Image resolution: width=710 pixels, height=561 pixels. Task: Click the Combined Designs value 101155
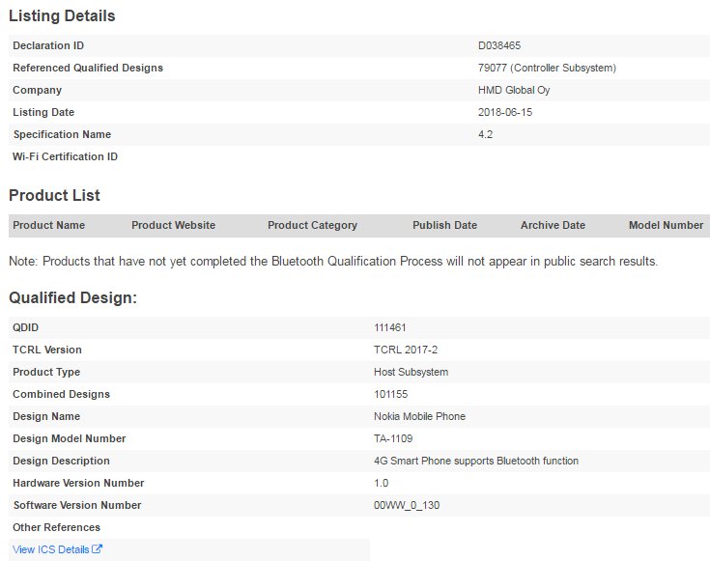(391, 394)
